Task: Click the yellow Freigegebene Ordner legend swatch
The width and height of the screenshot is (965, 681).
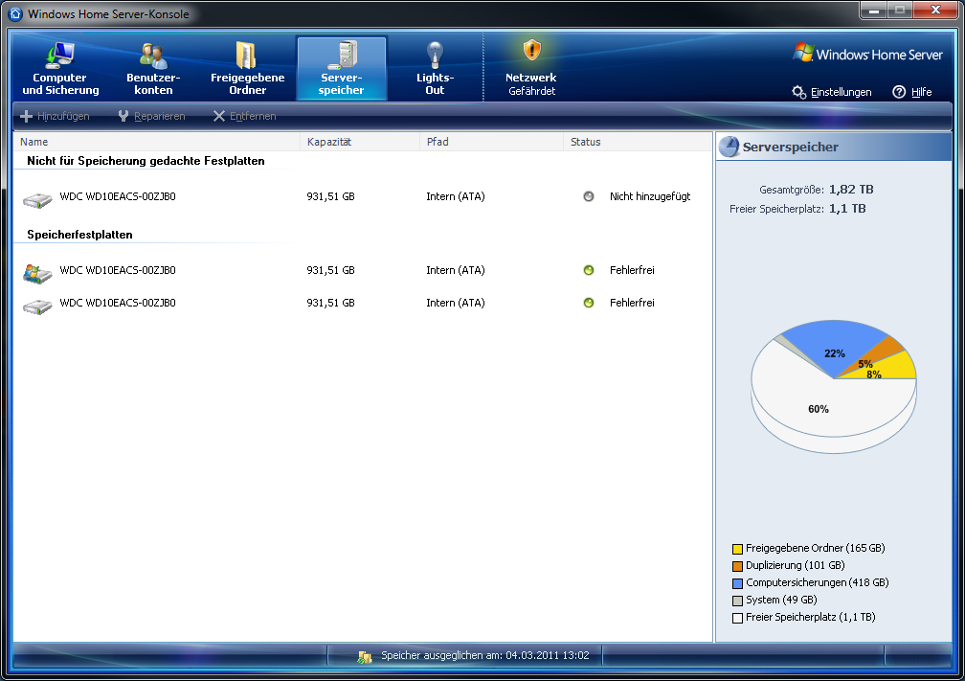Action: pyautogui.click(x=737, y=549)
